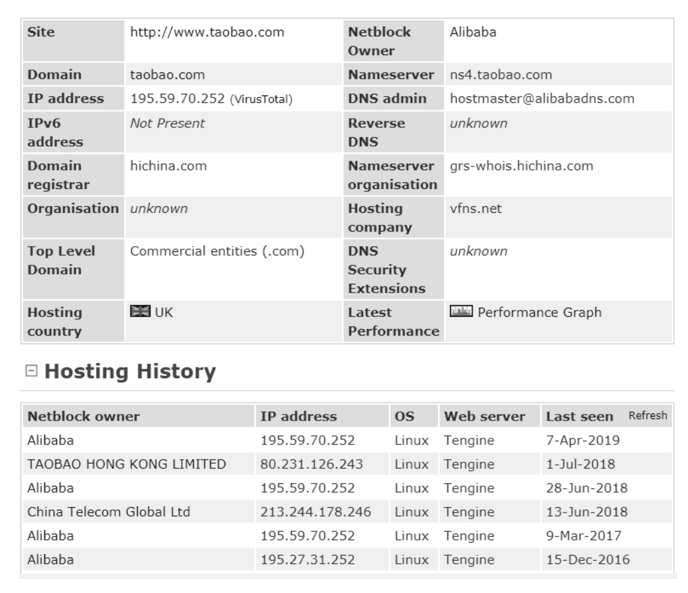
Task: Open the http://www.taobao.com site link
Action: pyautogui.click(x=207, y=33)
